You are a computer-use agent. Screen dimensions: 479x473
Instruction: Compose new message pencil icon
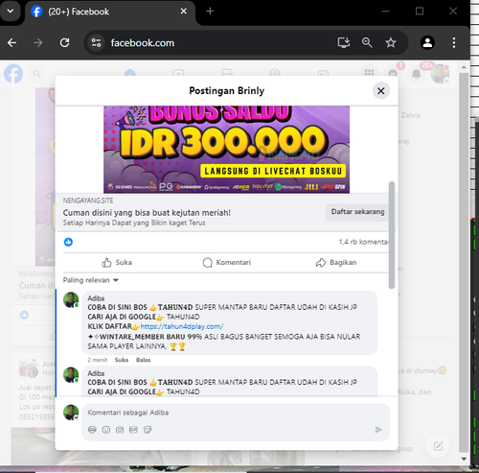pos(438,446)
